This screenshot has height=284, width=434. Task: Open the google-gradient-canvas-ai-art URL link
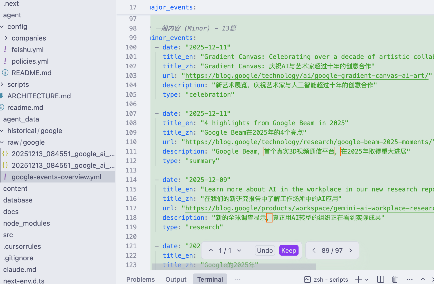tap(307, 76)
